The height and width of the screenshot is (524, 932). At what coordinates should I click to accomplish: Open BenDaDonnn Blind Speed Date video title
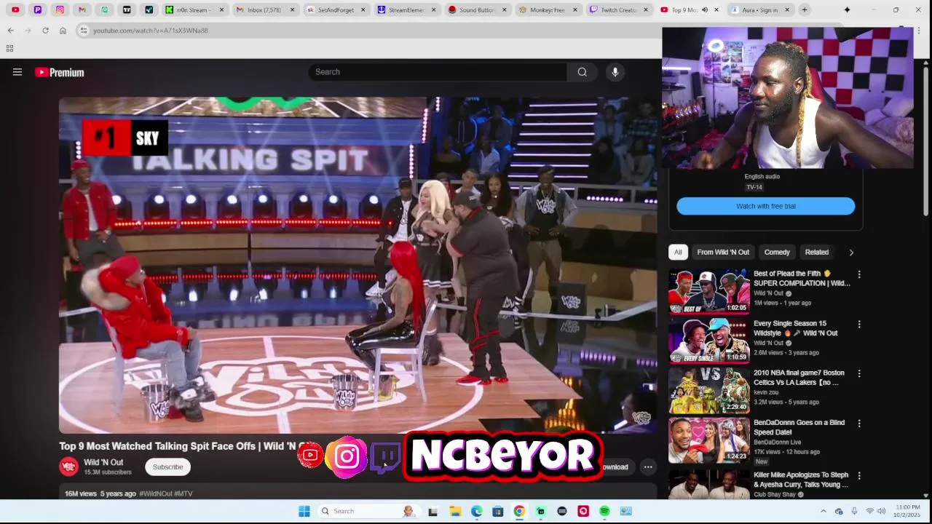[799, 427]
